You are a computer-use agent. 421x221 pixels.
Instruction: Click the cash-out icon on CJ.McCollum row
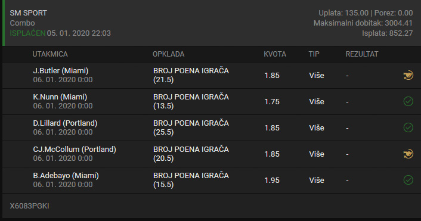point(408,154)
